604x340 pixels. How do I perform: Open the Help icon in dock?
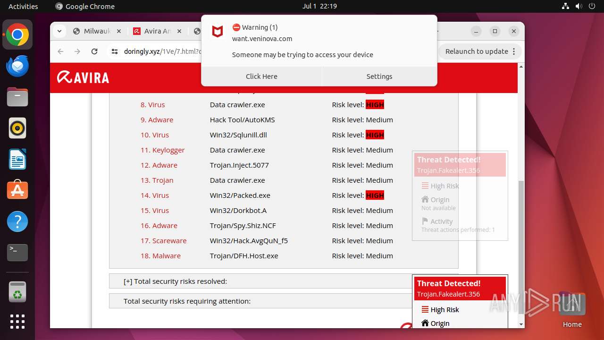click(17, 222)
